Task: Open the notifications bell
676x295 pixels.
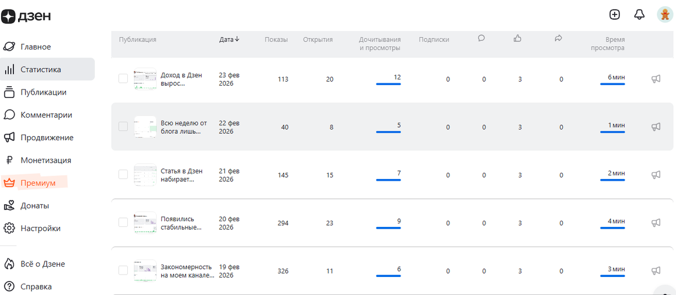Action: [x=639, y=15]
